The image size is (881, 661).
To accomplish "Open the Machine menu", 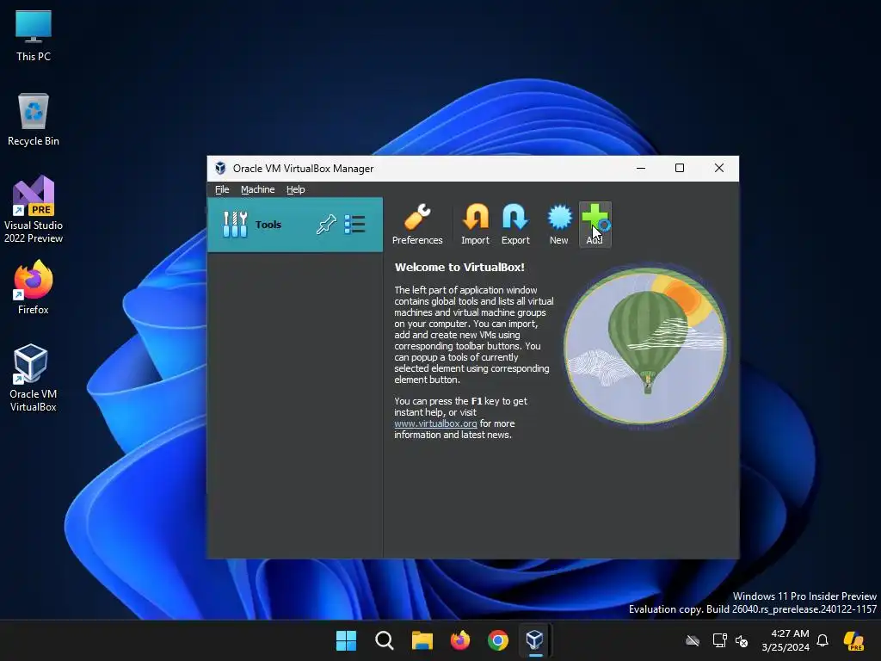I will (258, 189).
